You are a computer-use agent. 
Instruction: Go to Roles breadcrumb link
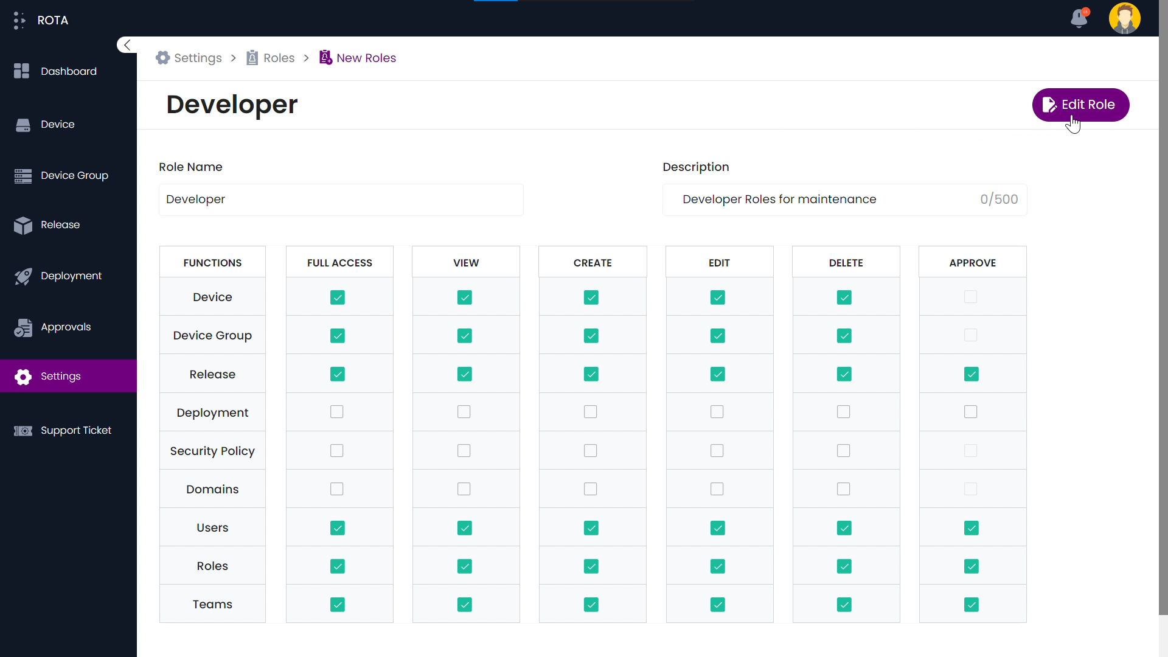[279, 58]
